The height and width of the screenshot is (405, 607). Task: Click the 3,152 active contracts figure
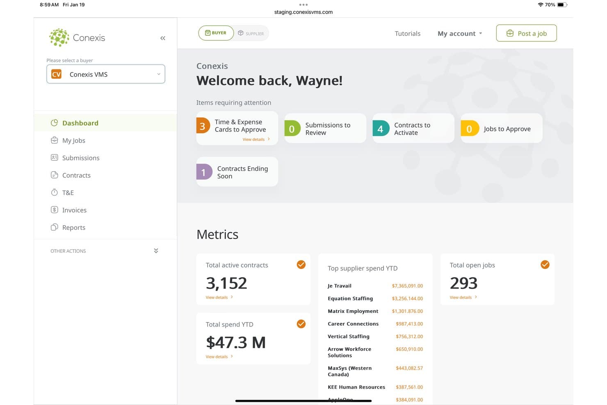[226, 283]
